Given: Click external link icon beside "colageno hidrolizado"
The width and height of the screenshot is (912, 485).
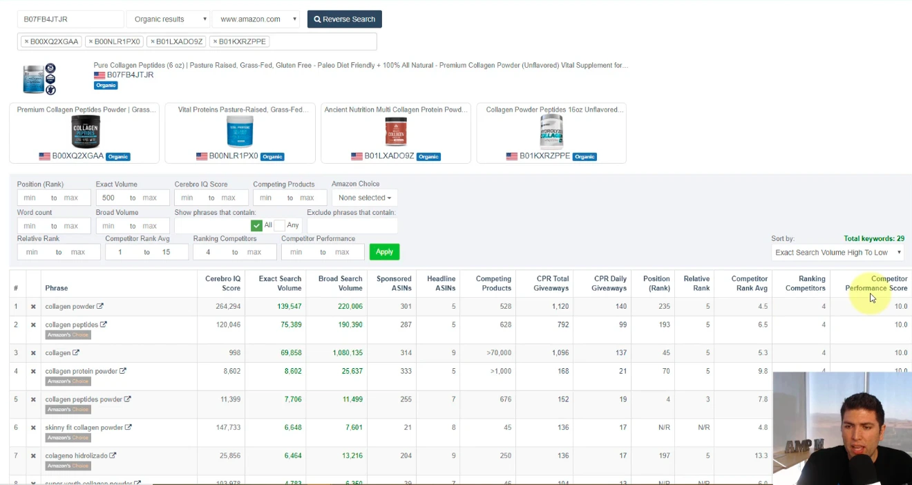Looking at the screenshot, I should tap(112, 456).
